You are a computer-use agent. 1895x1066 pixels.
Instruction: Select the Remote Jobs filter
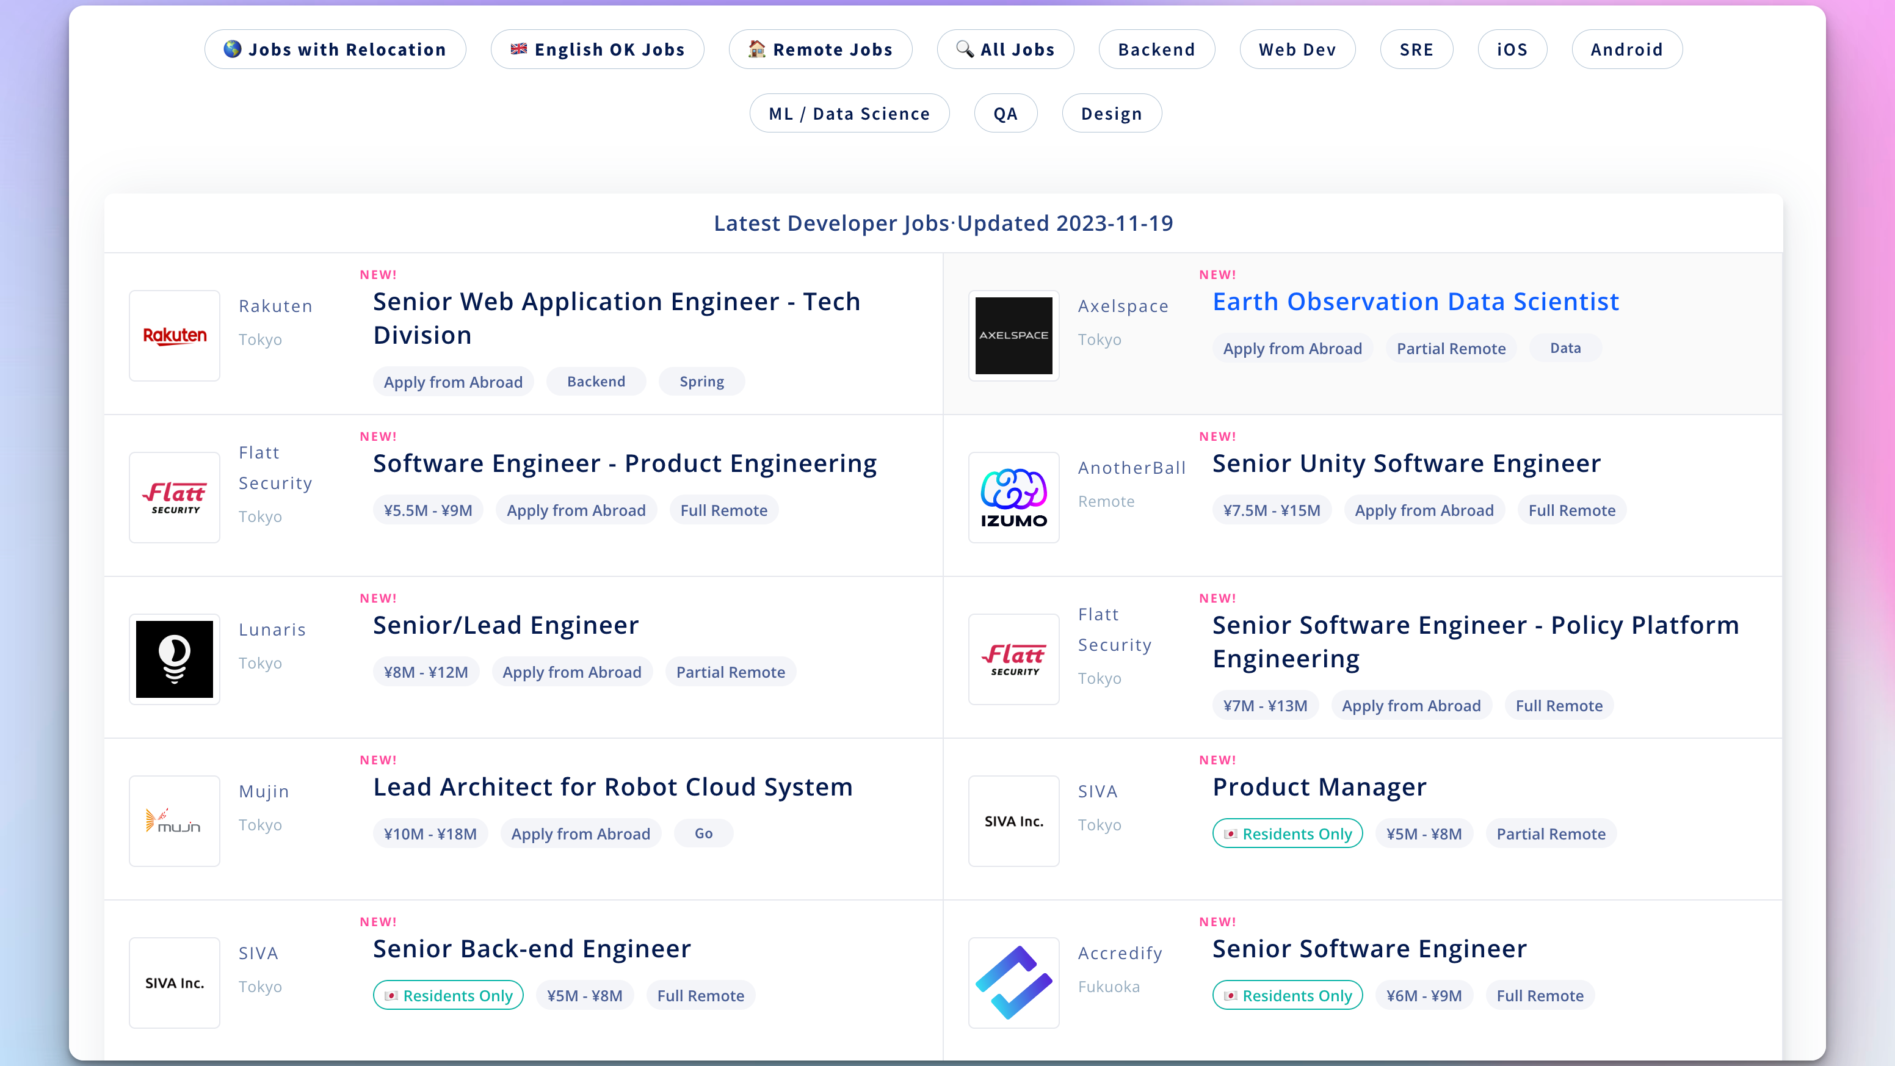[821, 49]
